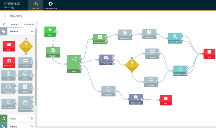
Task: Select the Menu block in the flow
Action: tap(74, 64)
